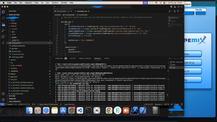
Task: Open Run and Debug view
Action: (3, 30)
